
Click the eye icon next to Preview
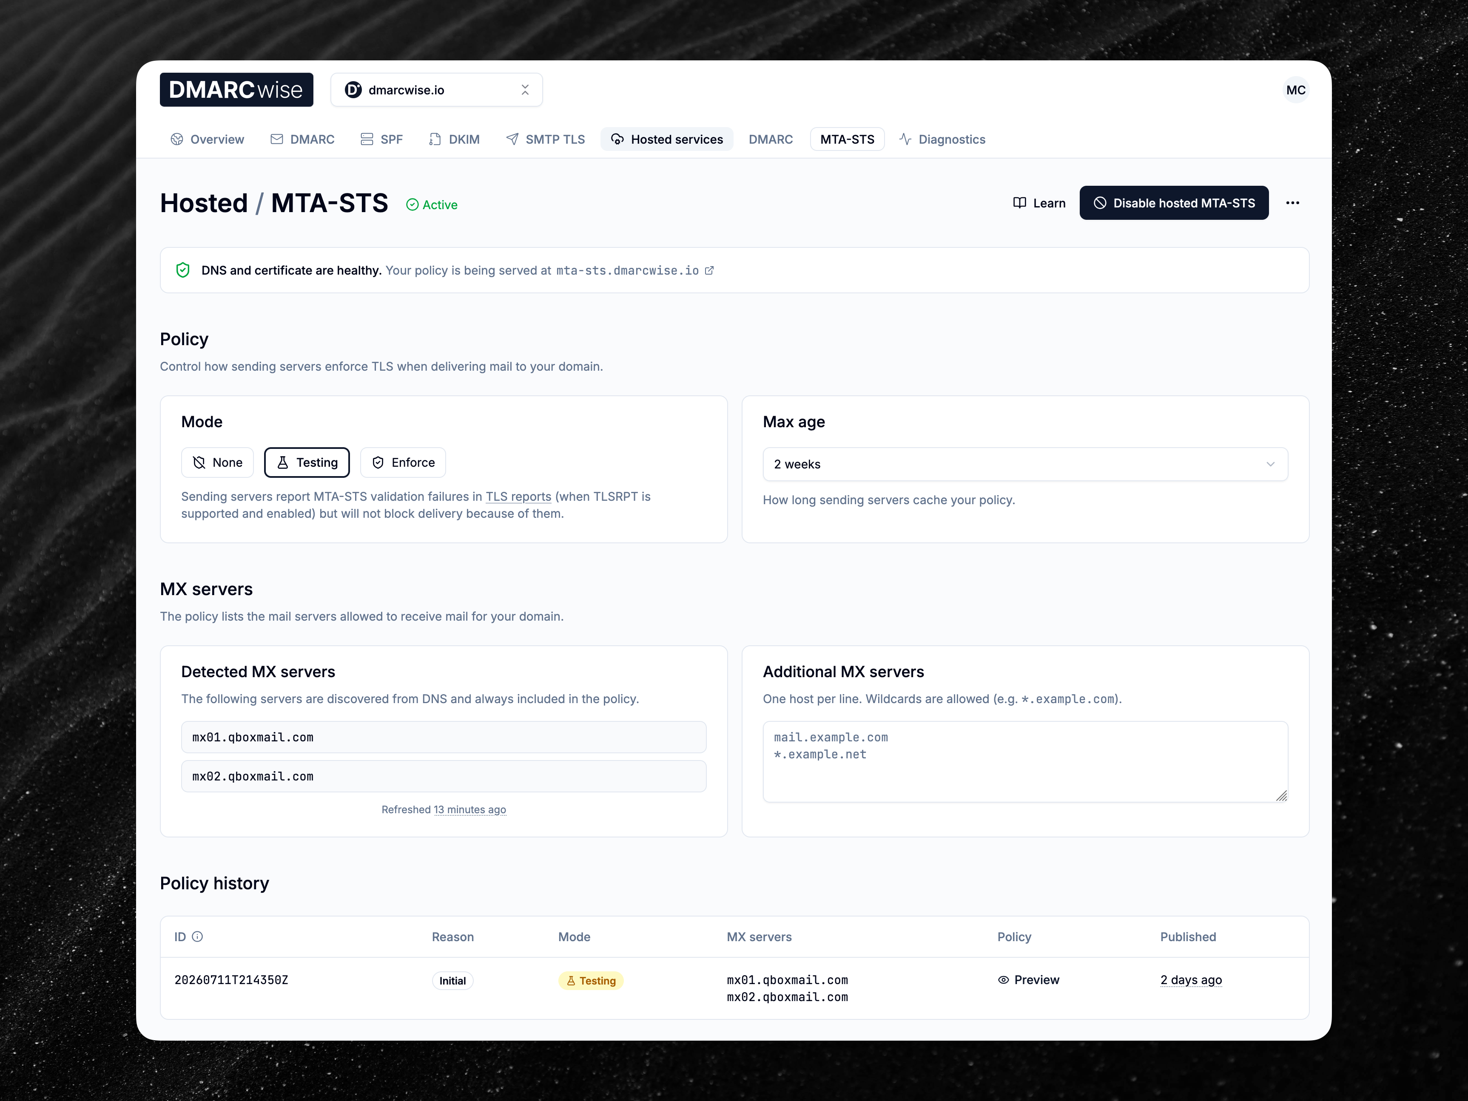click(1004, 980)
